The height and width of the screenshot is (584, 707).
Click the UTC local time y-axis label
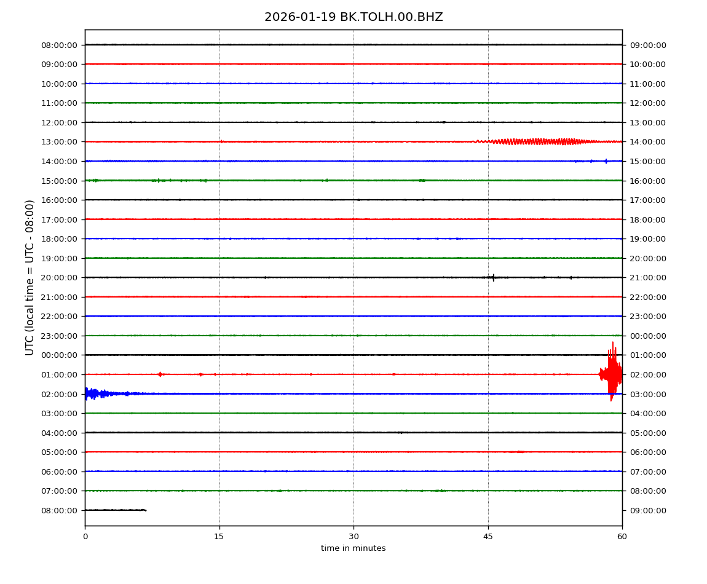tap(30, 277)
